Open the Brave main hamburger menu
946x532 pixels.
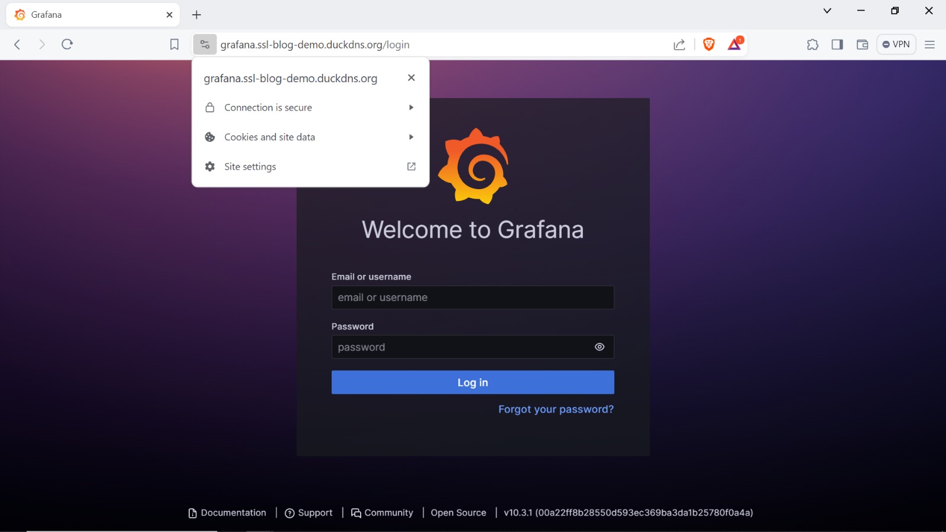[929, 44]
